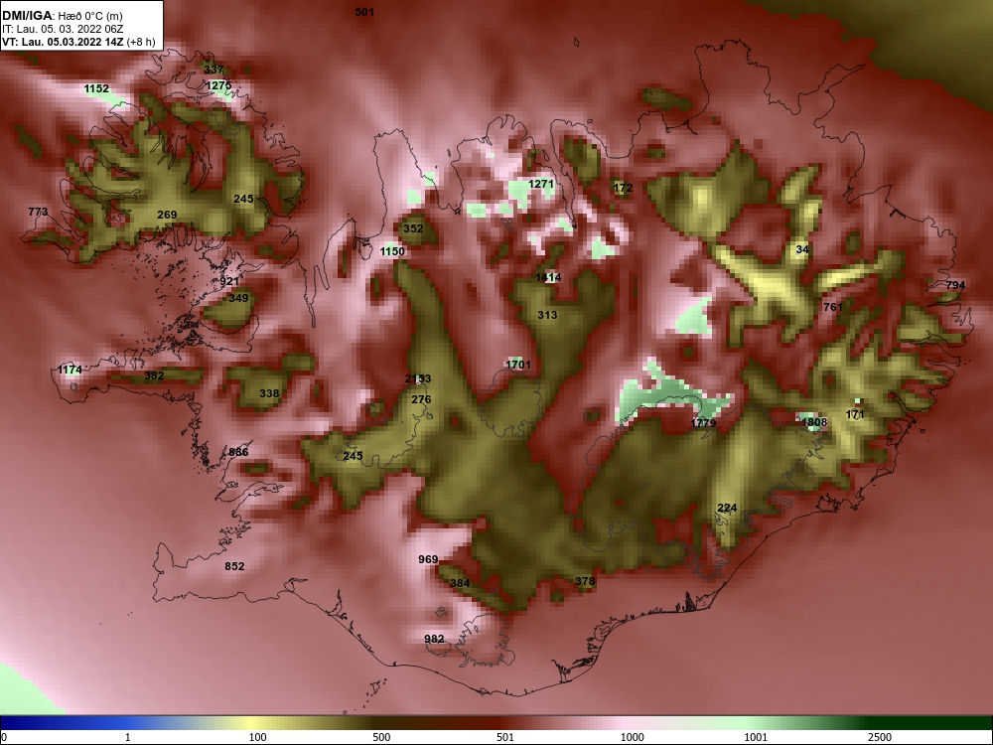Image resolution: width=993 pixels, height=745 pixels.
Task: Click the map value 1779
Action: (x=703, y=423)
